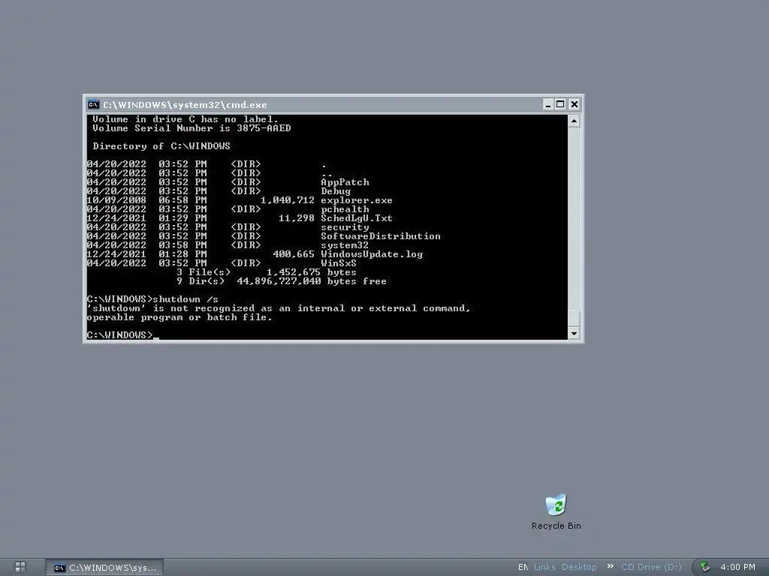Click the cmd window scrollbar thumb
Image resolution: width=769 pixels, height=576 pixels.
point(574,318)
